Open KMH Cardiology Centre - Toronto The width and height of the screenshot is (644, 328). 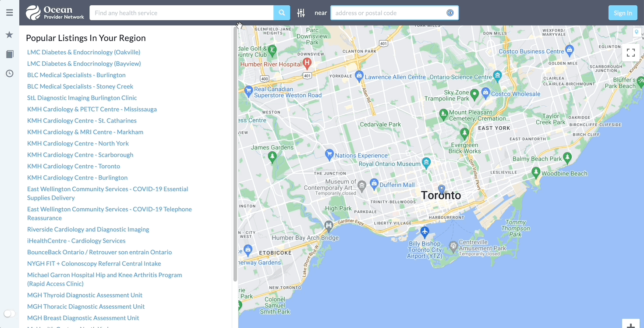[x=74, y=166]
